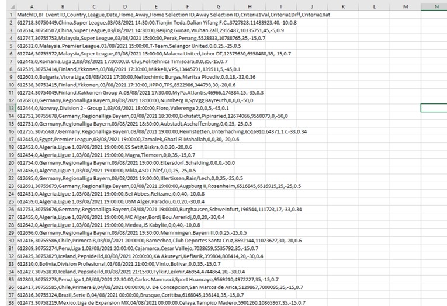Click the row with Nurnberg II match

(135, 100)
